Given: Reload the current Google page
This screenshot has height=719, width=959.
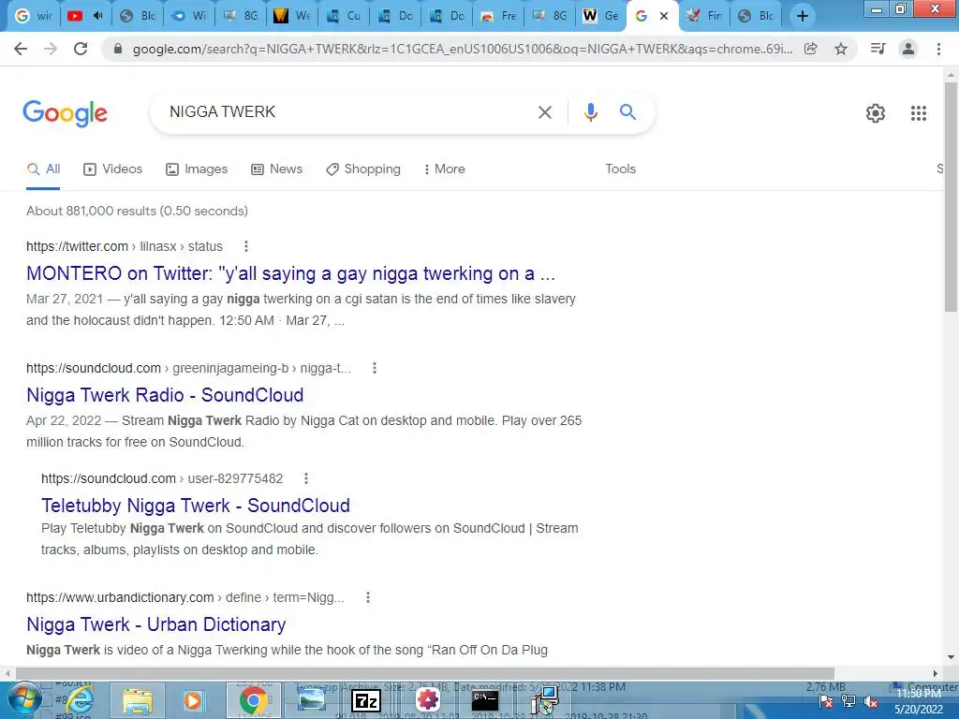Looking at the screenshot, I should (x=81, y=49).
